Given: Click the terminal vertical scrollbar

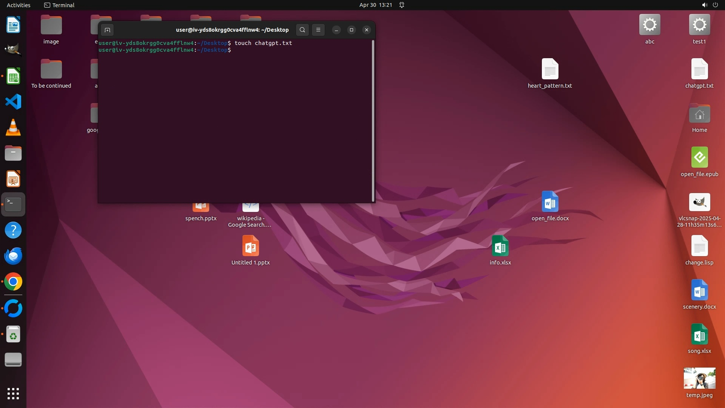Looking at the screenshot, I should [373, 121].
